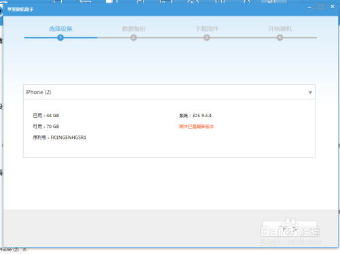
Task: Select the 数据备份 step label
Action: pos(134,29)
